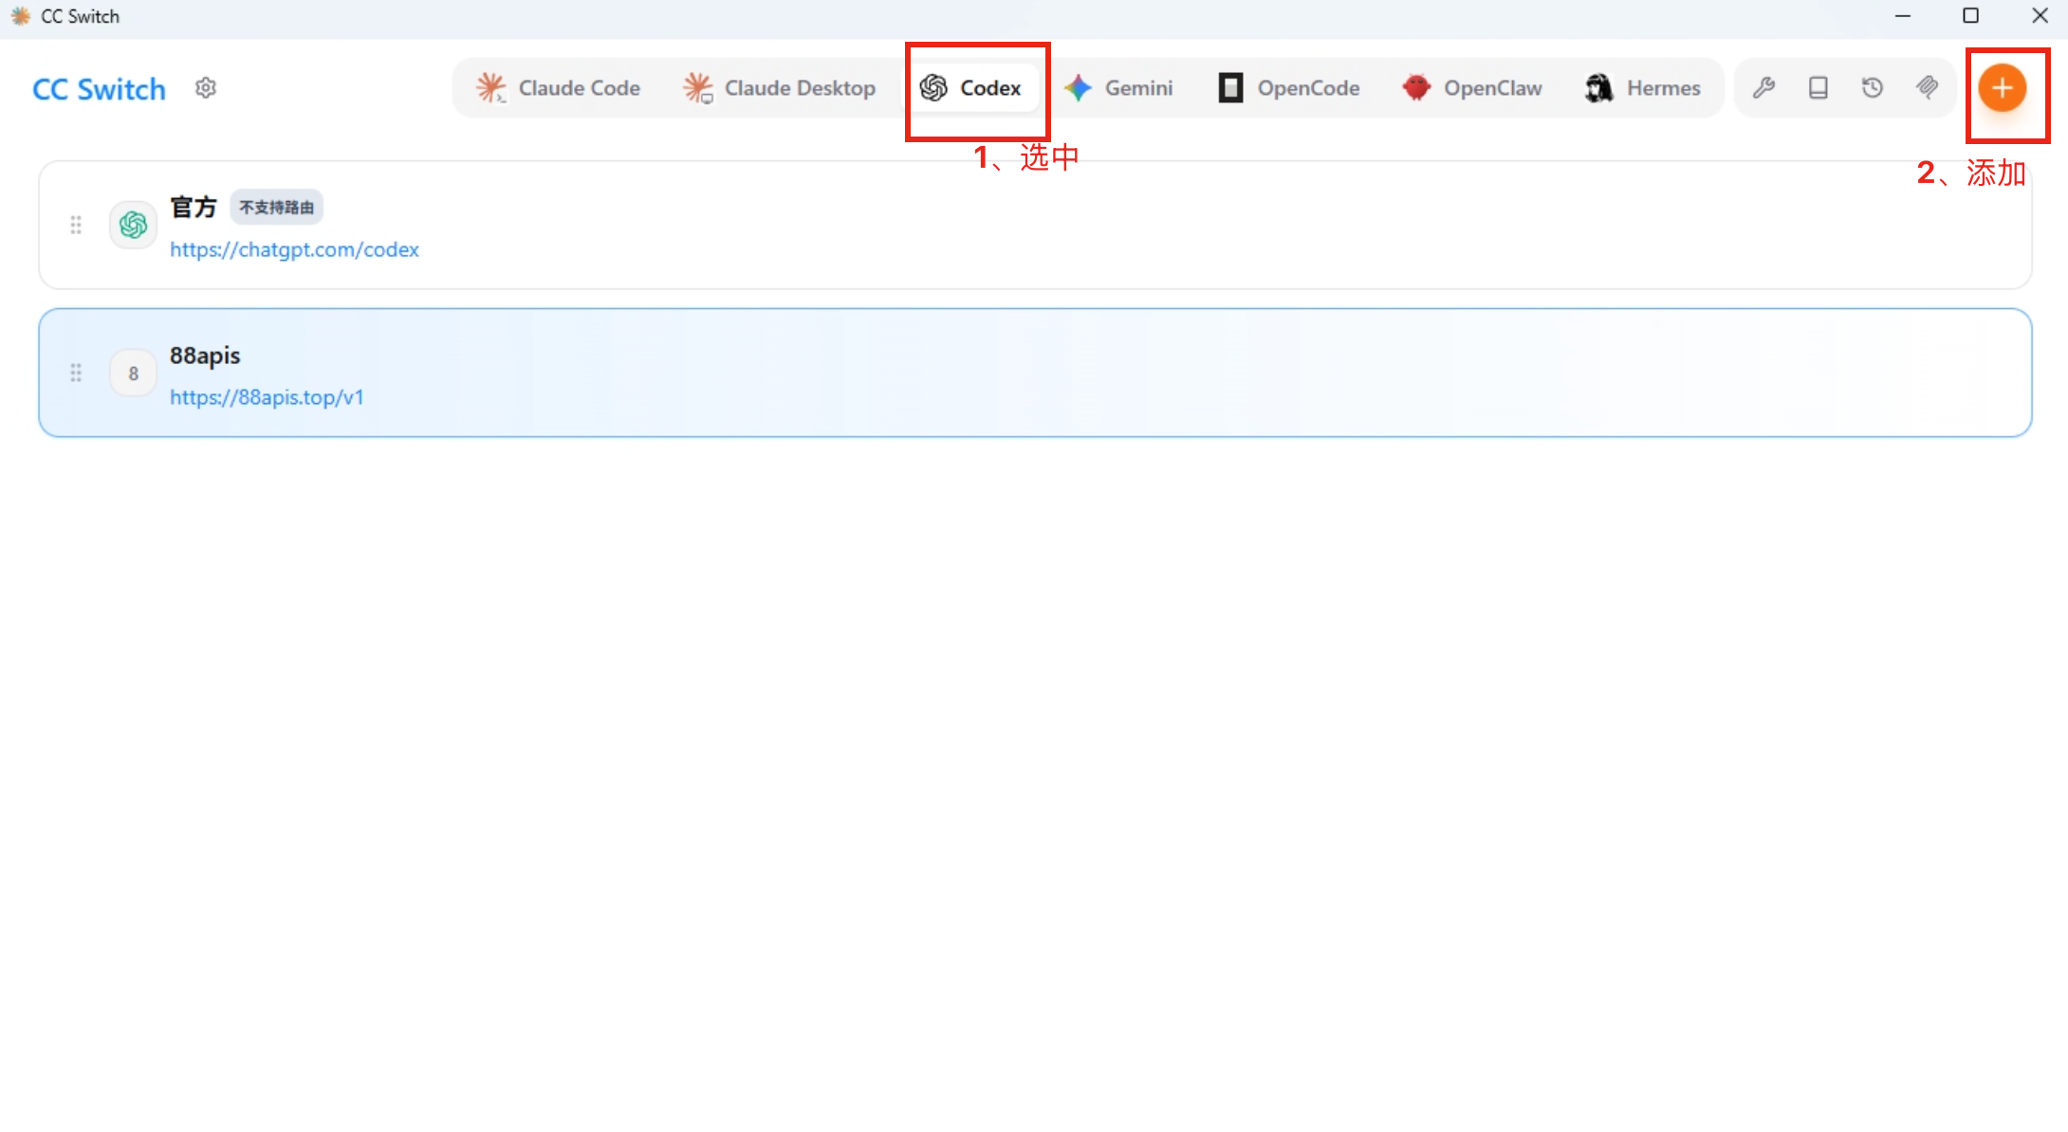Open the book icon in toolbar
Screen dimensions: 2068x1132
(1818, 88)
